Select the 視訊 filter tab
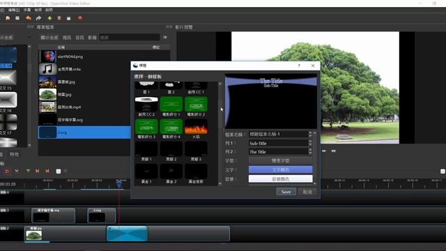 pyautogui.click(x=67, y=38)
